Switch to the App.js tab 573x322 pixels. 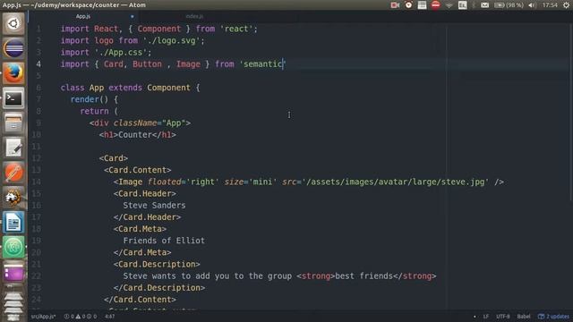click(83, 16)
